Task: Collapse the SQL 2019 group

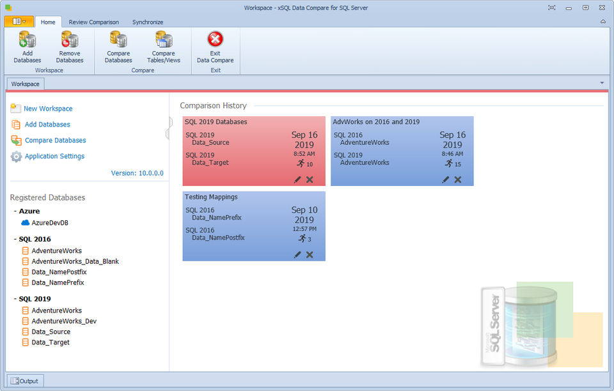Action: [x=15, y=299]
